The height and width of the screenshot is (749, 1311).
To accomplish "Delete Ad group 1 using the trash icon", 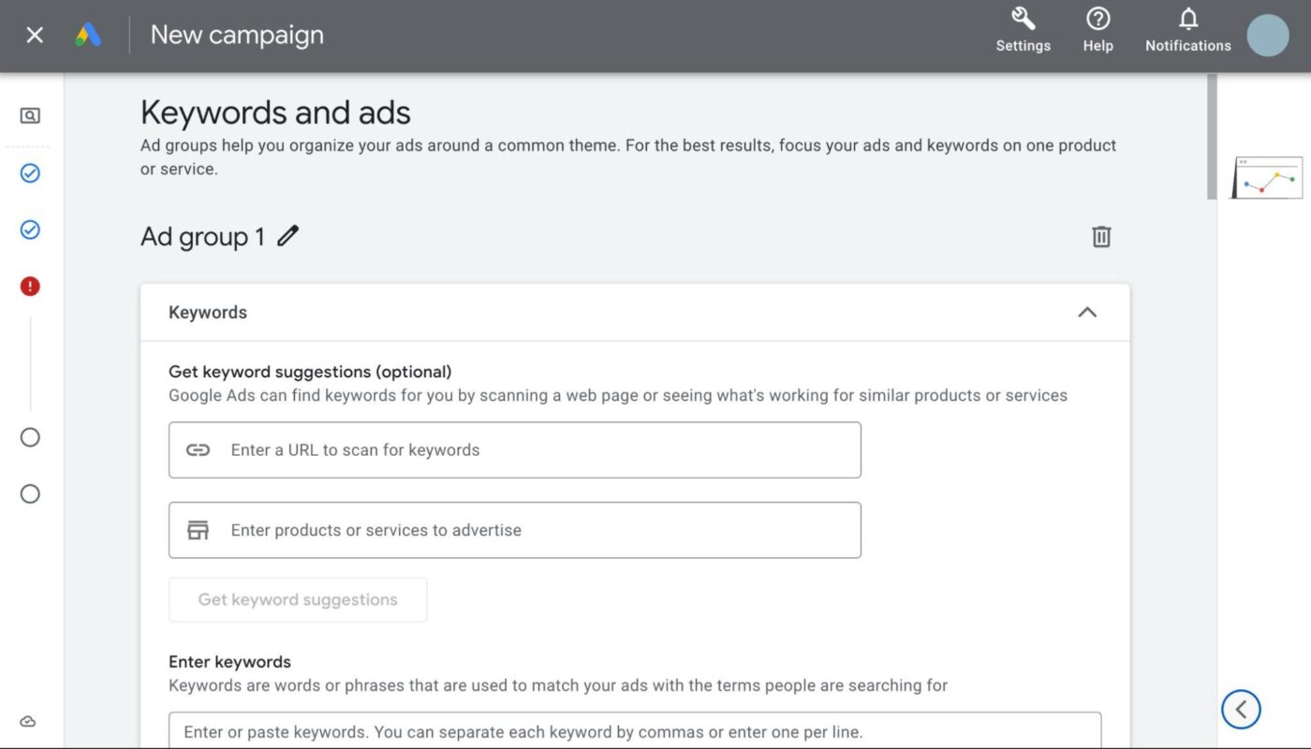I will click(1101, 237).
